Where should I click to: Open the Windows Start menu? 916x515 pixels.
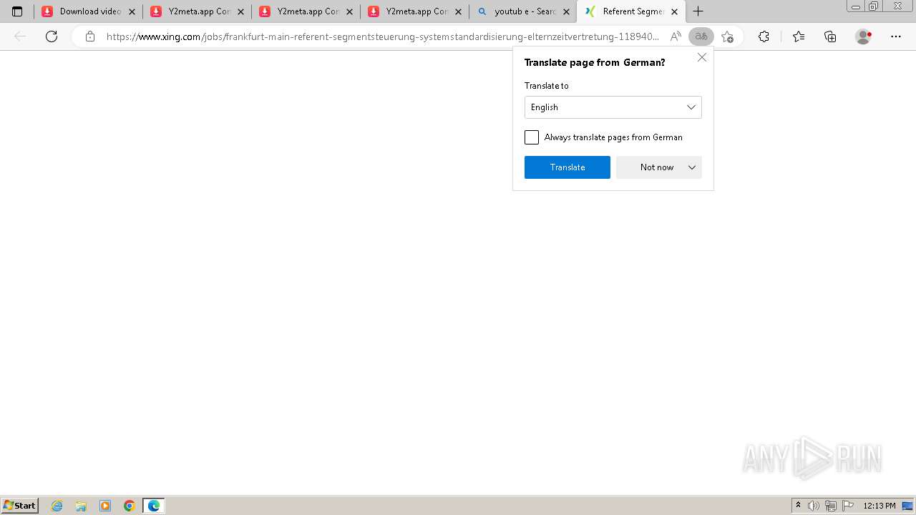click(19, 506)
